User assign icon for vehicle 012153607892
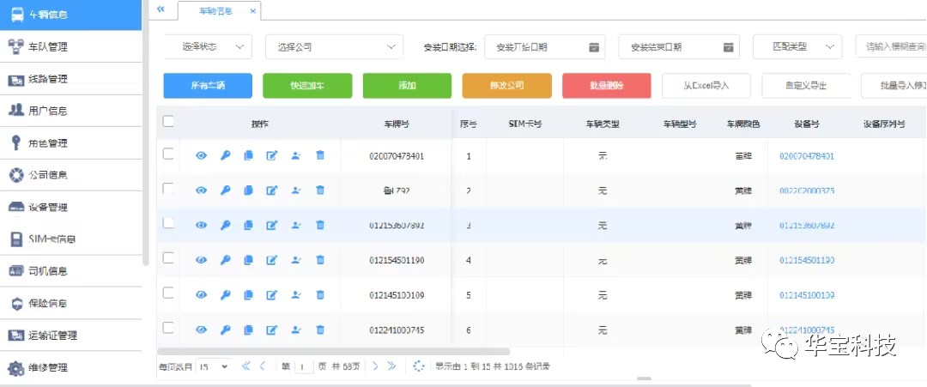Image resolution: width=927 pixels, height=387 pixels. pyautogui.click(x=296, y=225)
